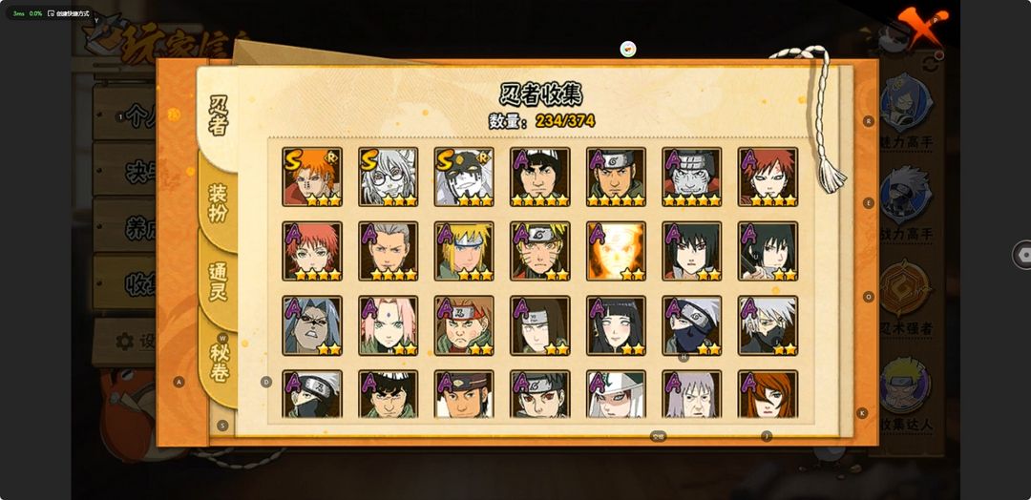Click the Minato yellow-haired ninja card
The width and height of the screenshot is (1031, 500).
(464, 251)
